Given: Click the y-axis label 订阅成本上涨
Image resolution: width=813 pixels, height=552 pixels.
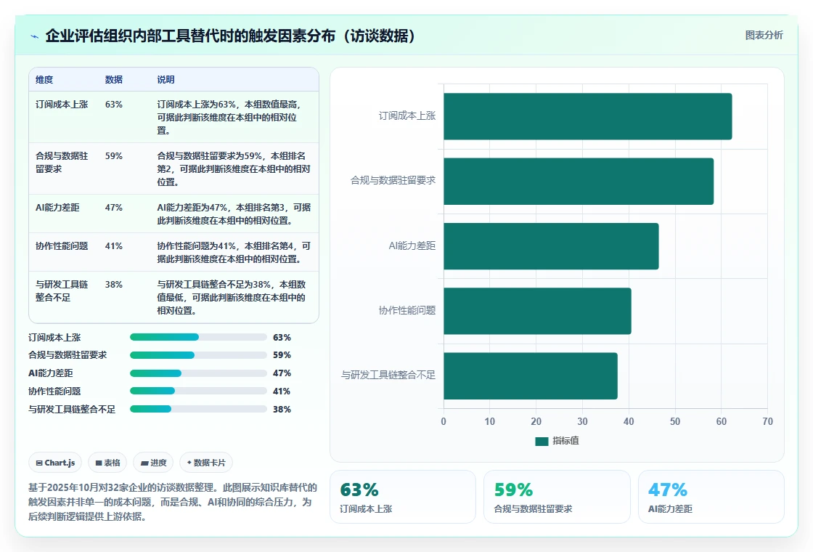Looking at the screenshot, I should tap(407, 115).
